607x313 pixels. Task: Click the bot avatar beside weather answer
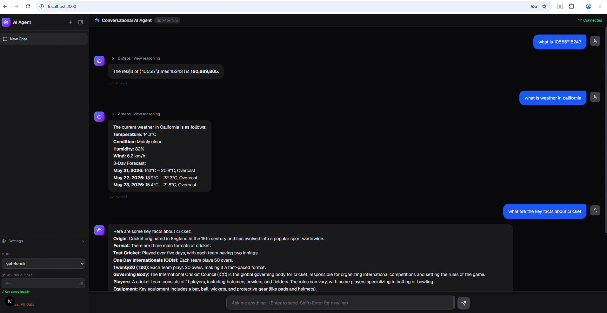(x=99, y=117)
